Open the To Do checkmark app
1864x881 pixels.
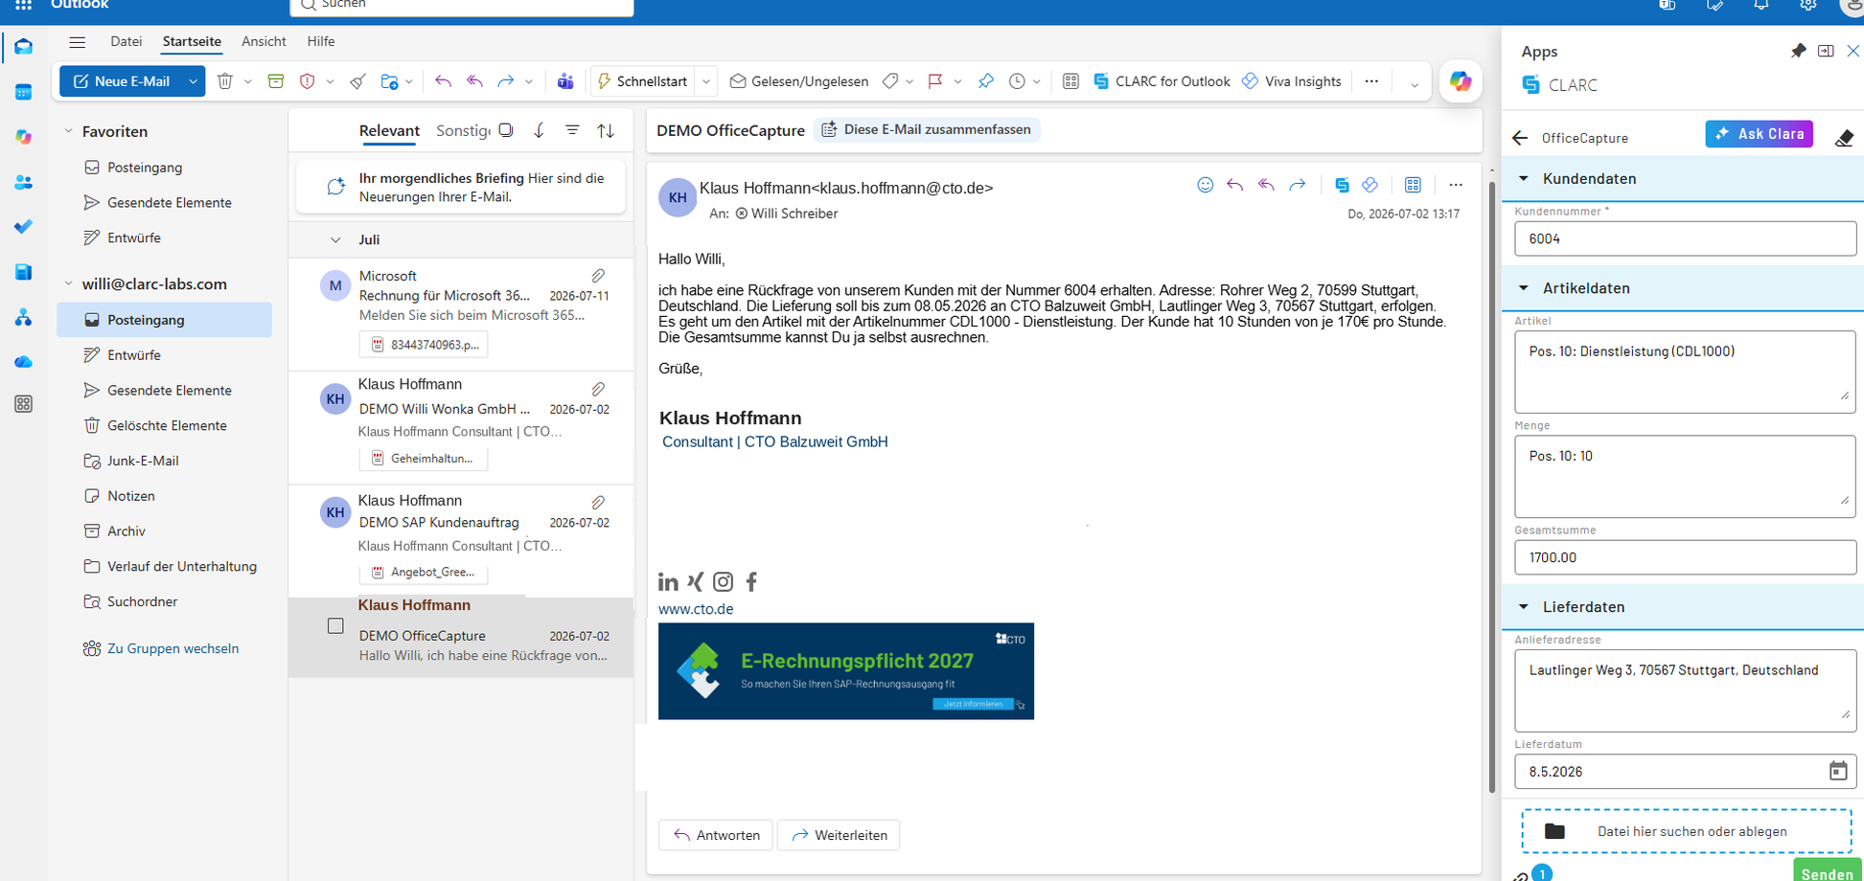[24, 227]
